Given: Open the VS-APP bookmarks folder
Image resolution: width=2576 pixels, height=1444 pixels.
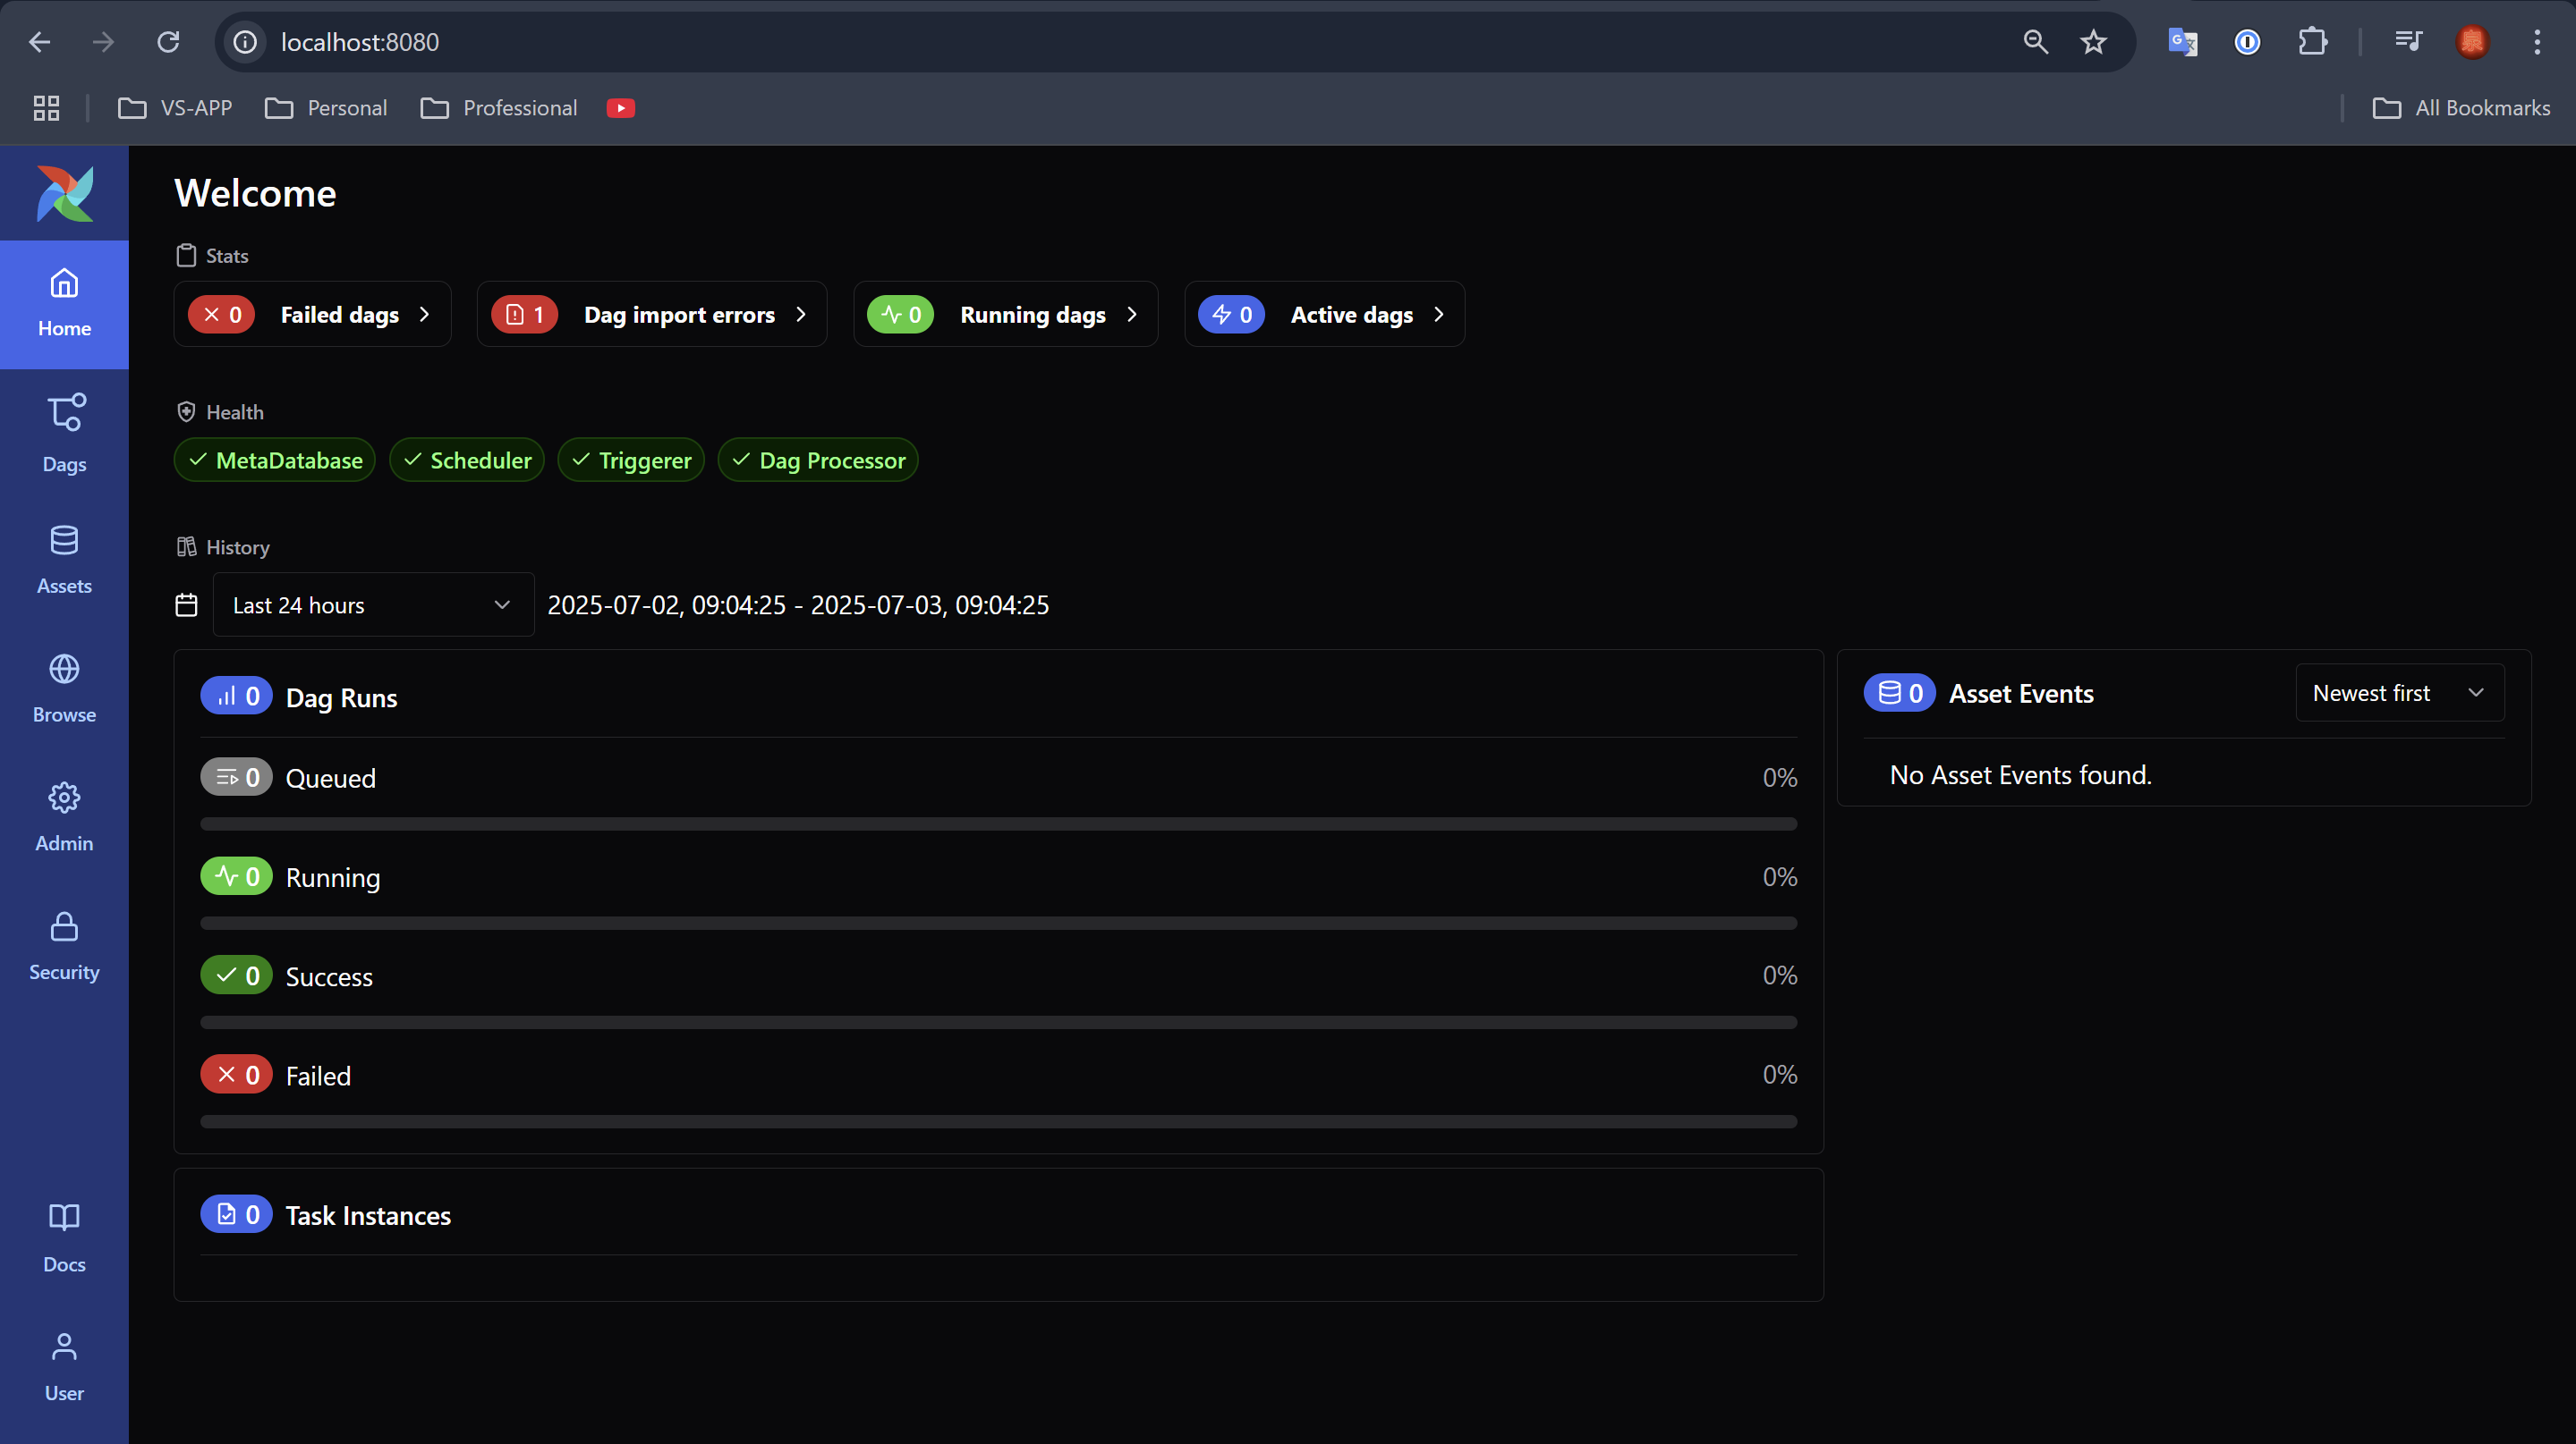Looking at the screenshot, I should click(x=175, y=108).
